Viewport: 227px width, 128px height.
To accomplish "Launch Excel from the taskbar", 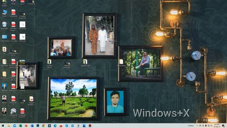I will point(21,126).
